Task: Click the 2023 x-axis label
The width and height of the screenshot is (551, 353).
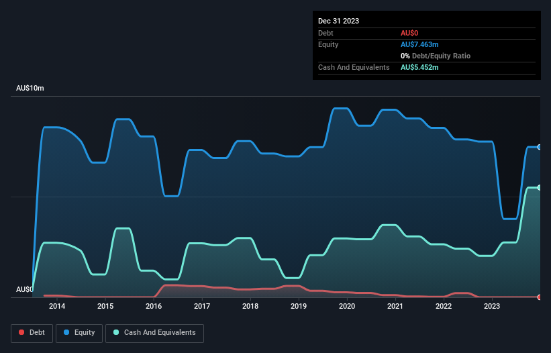Action: point(492,306)
